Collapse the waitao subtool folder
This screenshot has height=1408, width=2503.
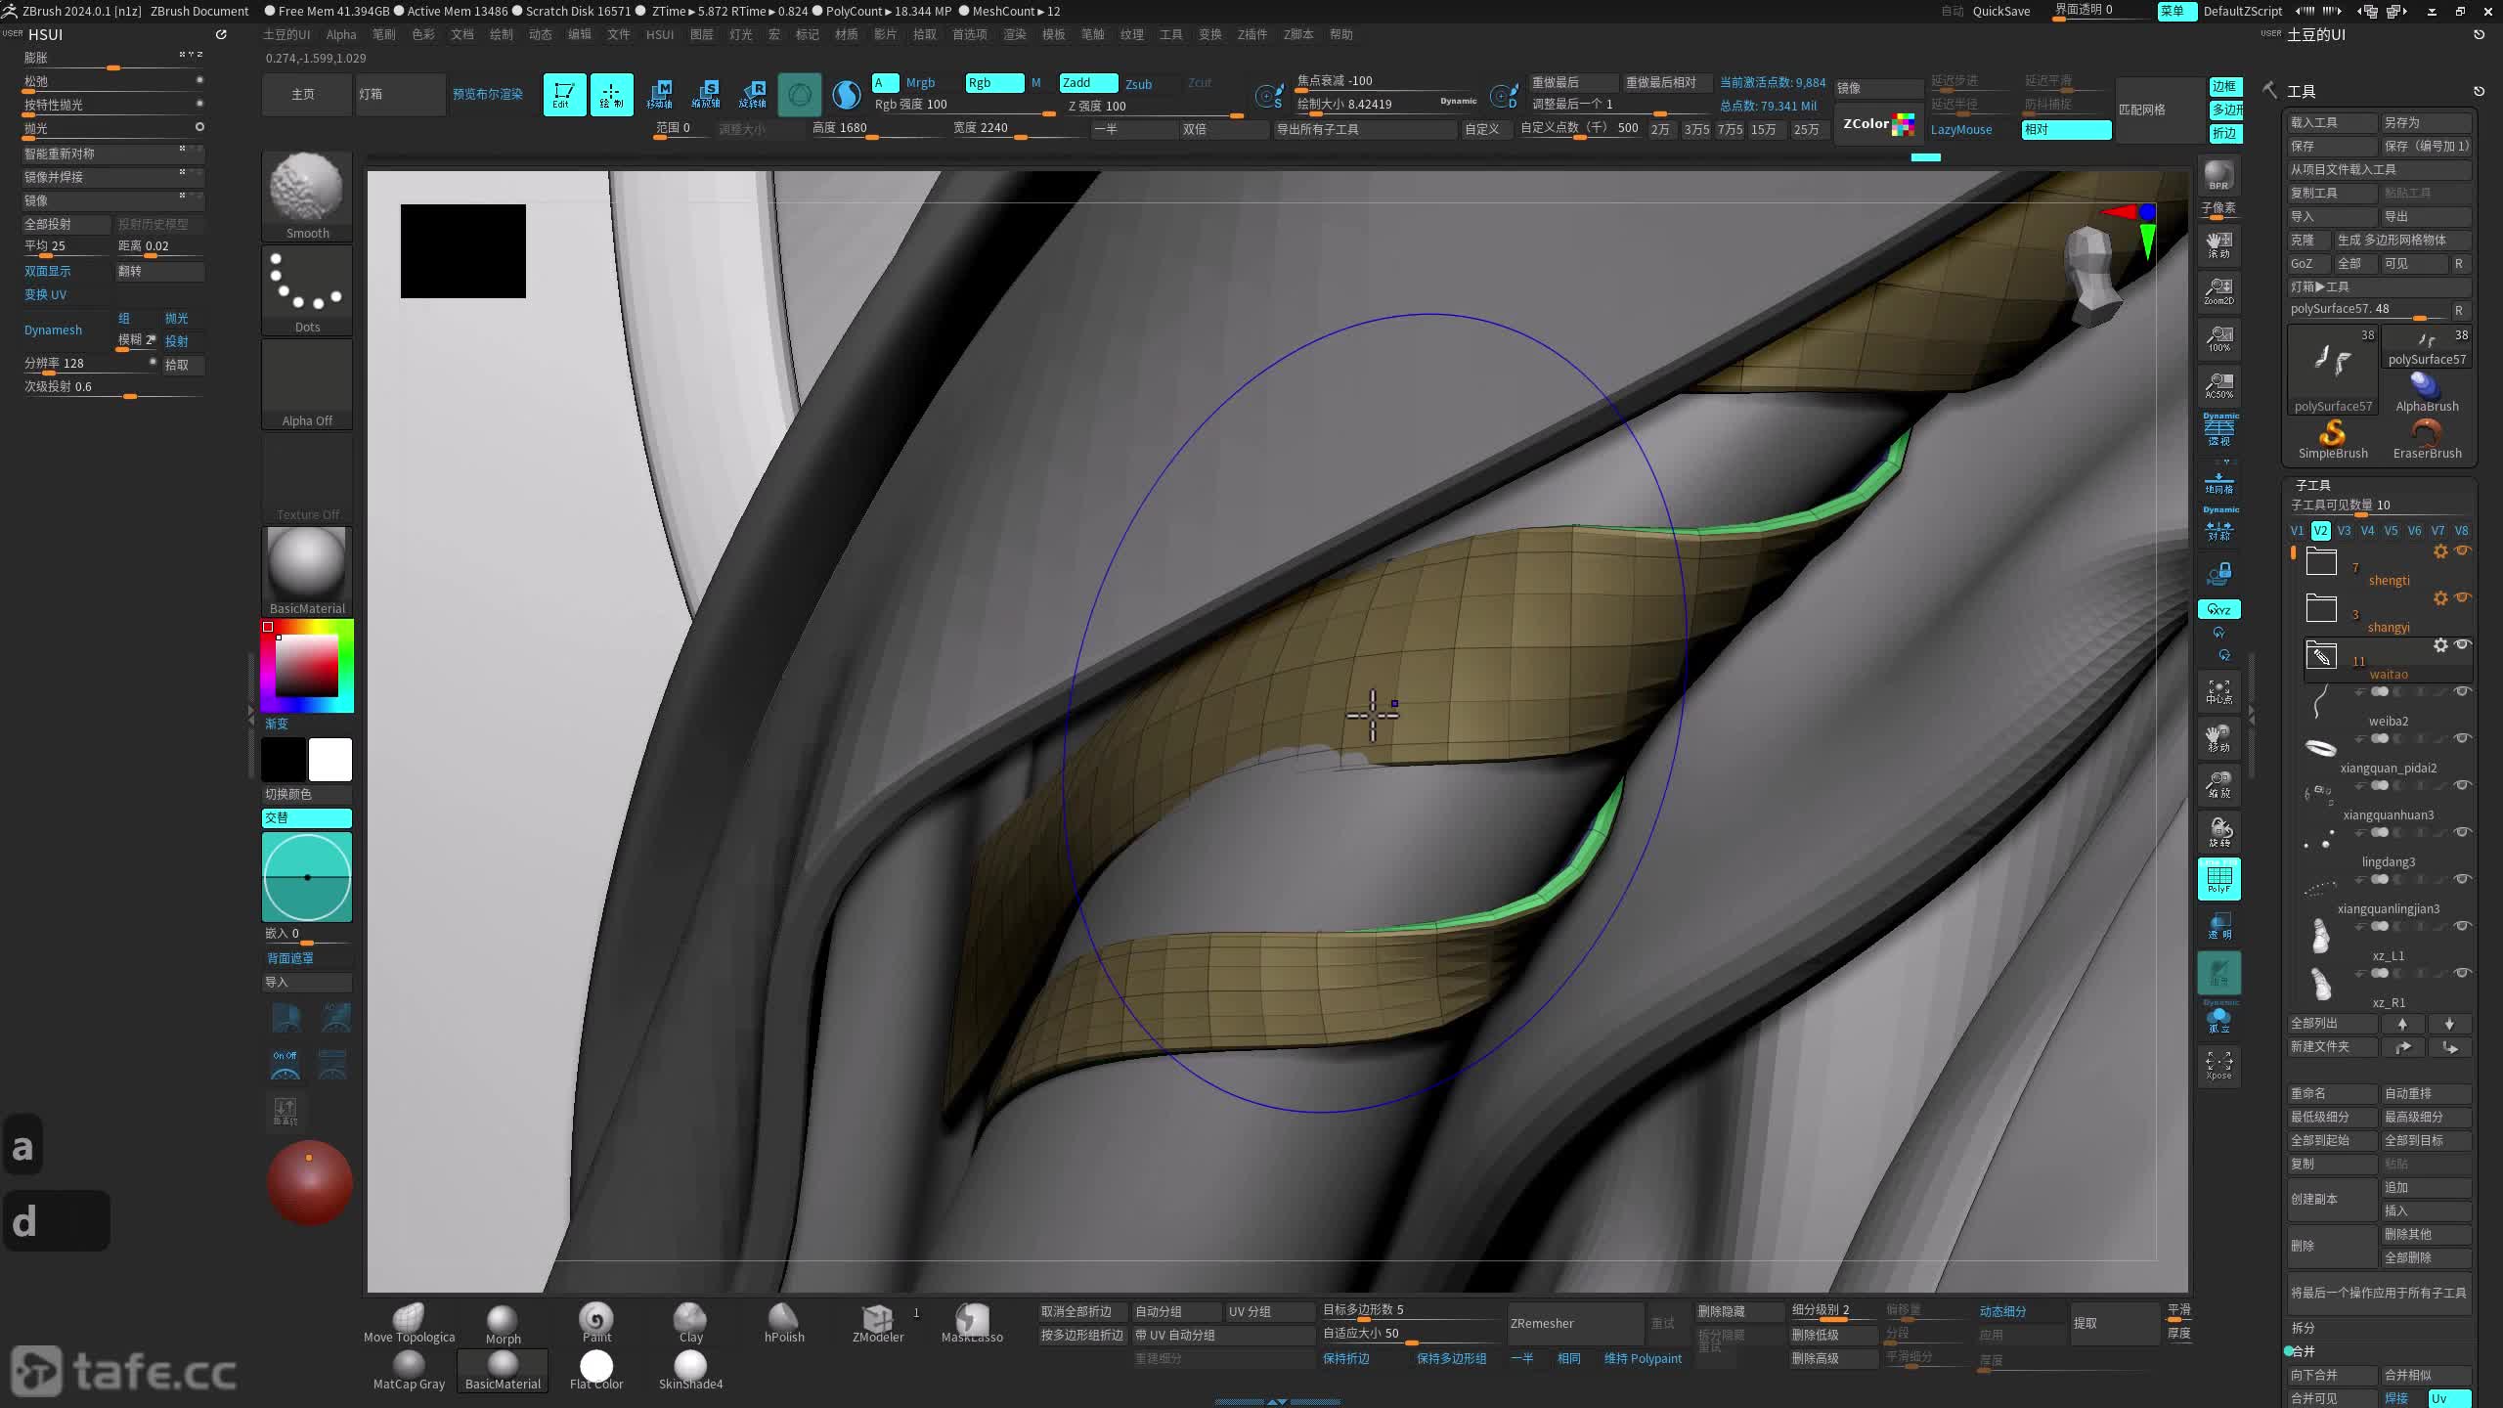pyautogui.click(x=2321, y=655)
